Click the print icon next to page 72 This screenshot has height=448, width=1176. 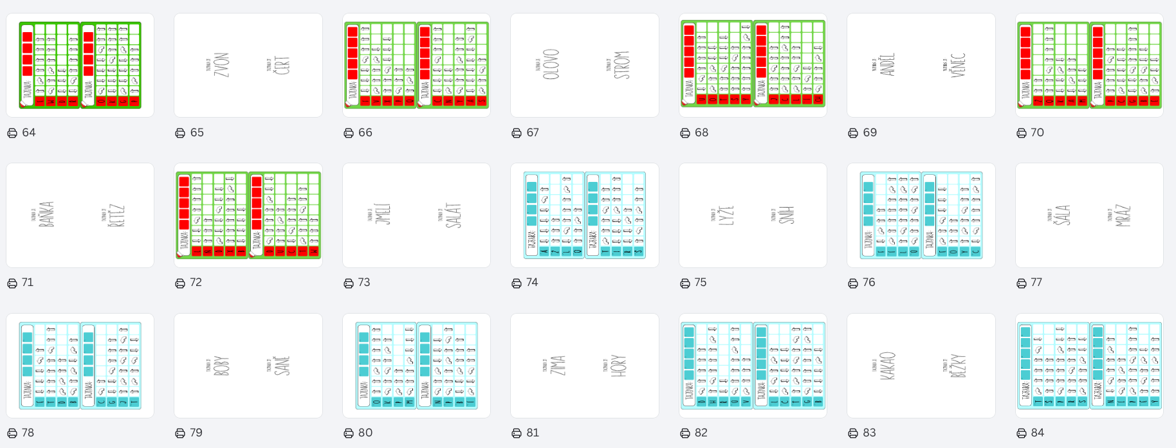[180, 283]
